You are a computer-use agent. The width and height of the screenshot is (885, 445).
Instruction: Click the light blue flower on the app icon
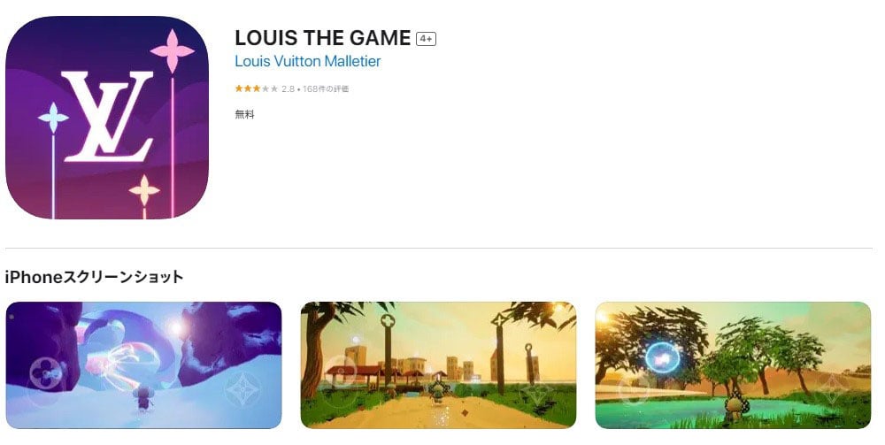click(x=53, y=118)
